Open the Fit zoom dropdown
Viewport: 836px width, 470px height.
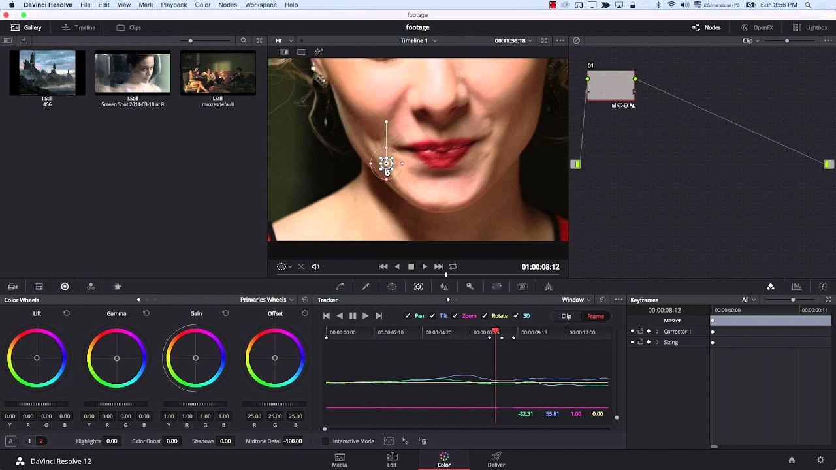[x=284, y=40]
